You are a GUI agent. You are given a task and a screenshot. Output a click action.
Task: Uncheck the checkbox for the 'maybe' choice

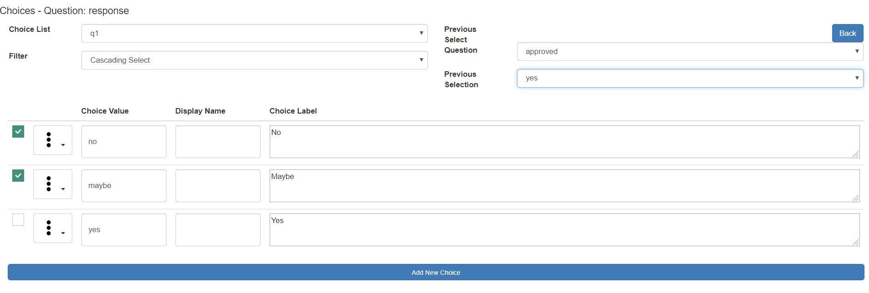pos(18,176)
